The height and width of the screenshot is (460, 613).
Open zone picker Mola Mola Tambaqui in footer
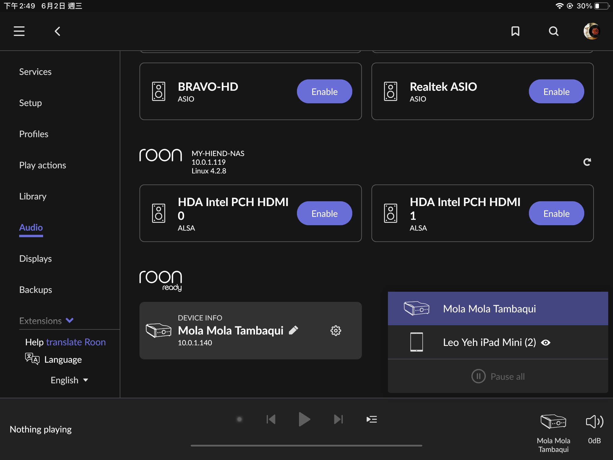(553, 433)
